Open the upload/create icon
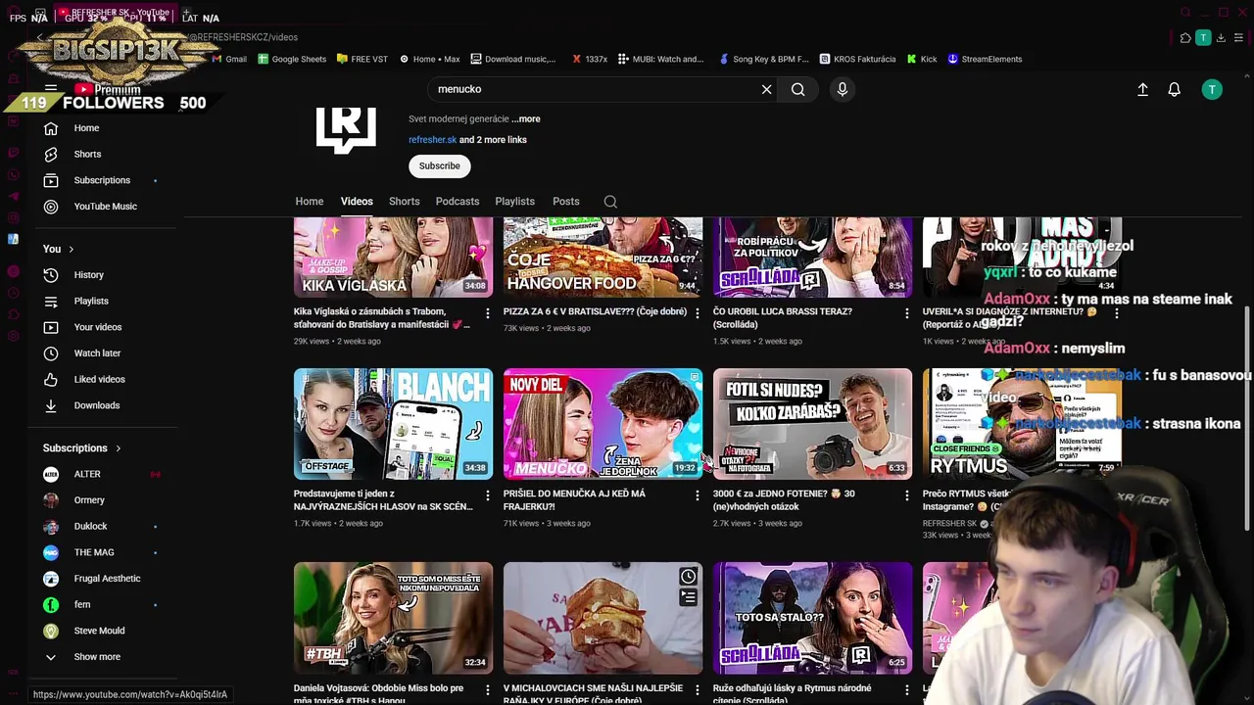Viewport: 1254px width, 705px height. pyautogui.click(x=1142, y=89)
